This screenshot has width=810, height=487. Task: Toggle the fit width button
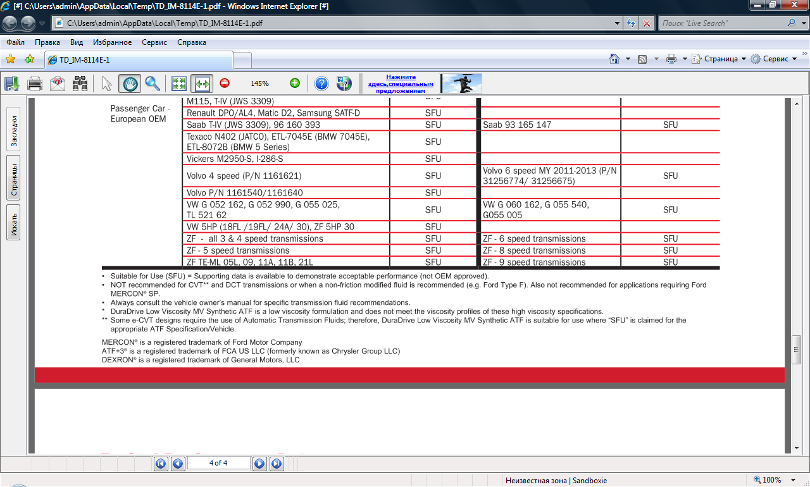[x=202, y=83]
